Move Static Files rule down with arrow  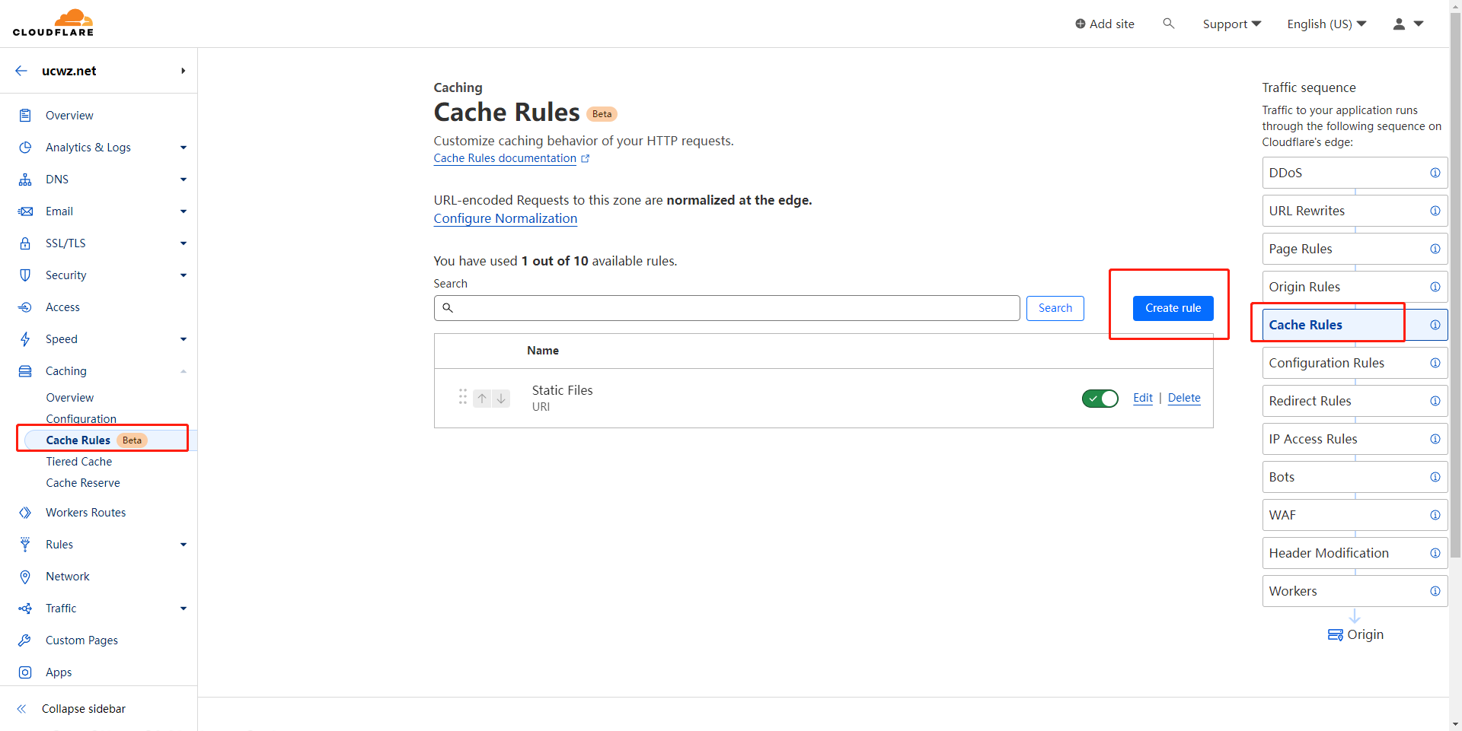[501, 398]
